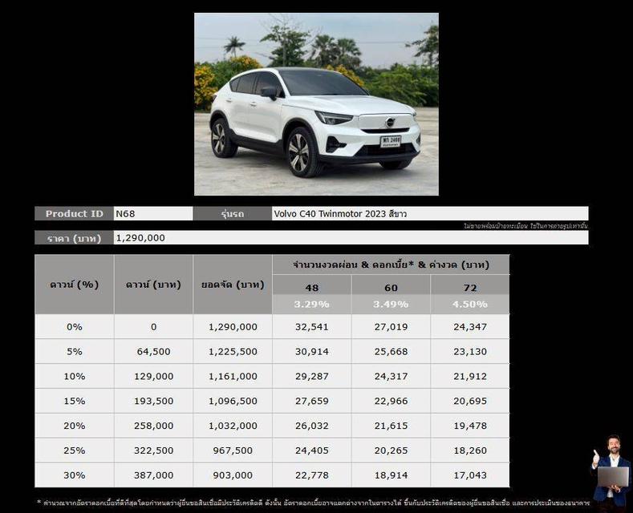The height and width of the screenshot is (513, 633).
Task: Click the white Volvo C40 car photo
Action: [316, 104]
